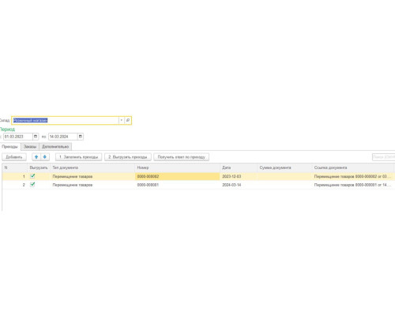This screenshot has height=316, width=395.
Task: Click the Добавить button
Action: coord(14,157)
